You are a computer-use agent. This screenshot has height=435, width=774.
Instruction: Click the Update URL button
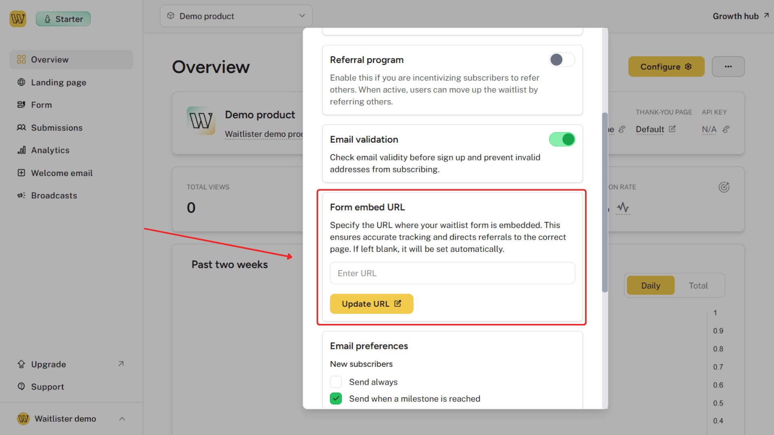(372, 304)
